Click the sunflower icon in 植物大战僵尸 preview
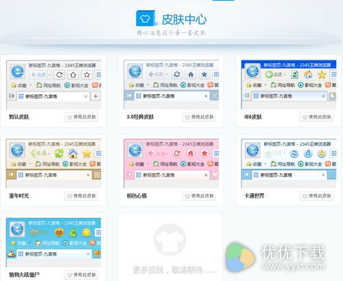 pyautogui.click(x=59, y=232)
